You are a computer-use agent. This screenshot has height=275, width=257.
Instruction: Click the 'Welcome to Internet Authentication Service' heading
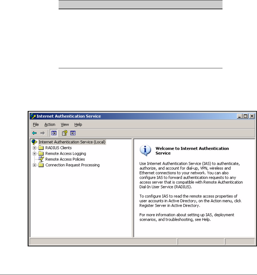[x=192, y=151]
